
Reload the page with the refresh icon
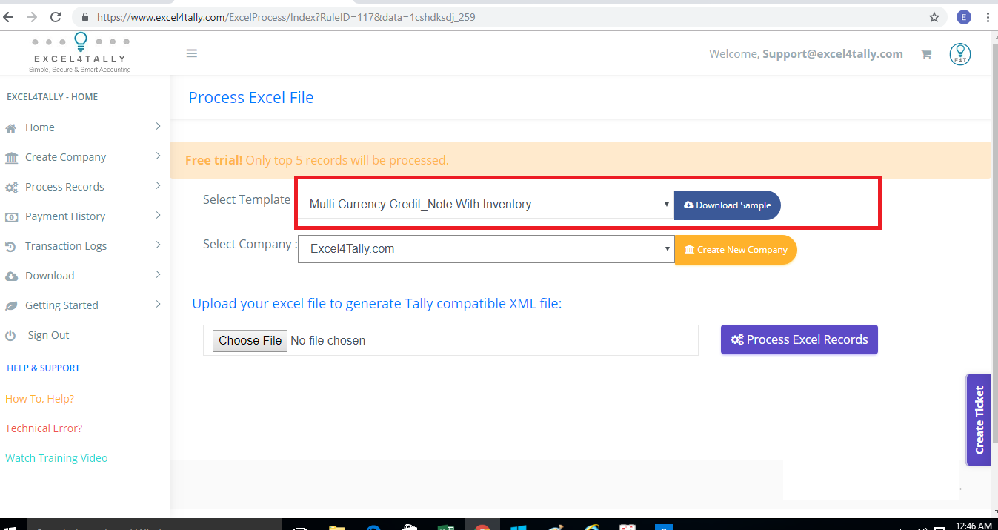coord(56,16)
